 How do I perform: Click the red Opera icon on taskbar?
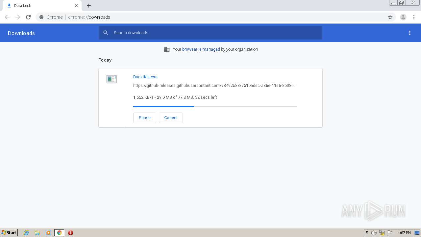pos(70,233)
